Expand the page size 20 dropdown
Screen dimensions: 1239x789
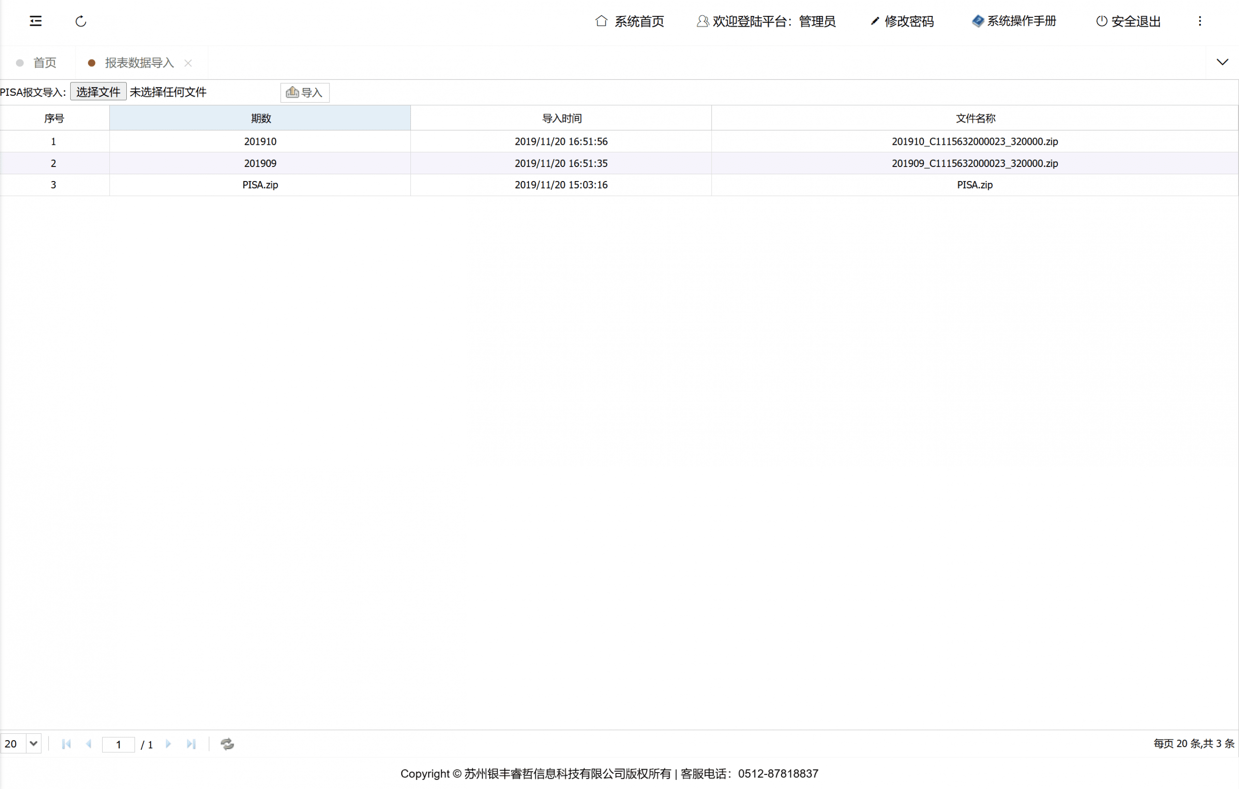pyautogui.click(x=33, y=743)
